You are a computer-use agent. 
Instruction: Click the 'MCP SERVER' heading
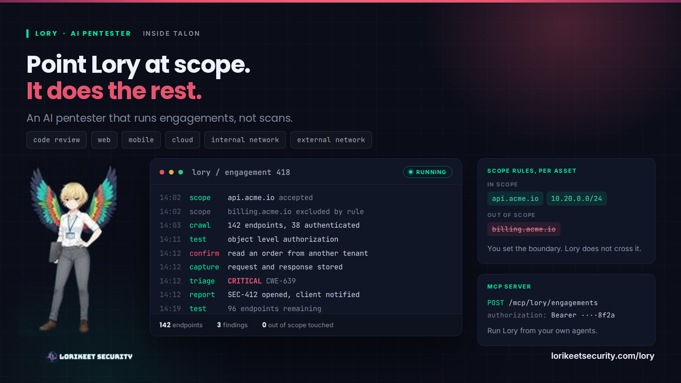[509, 286]
